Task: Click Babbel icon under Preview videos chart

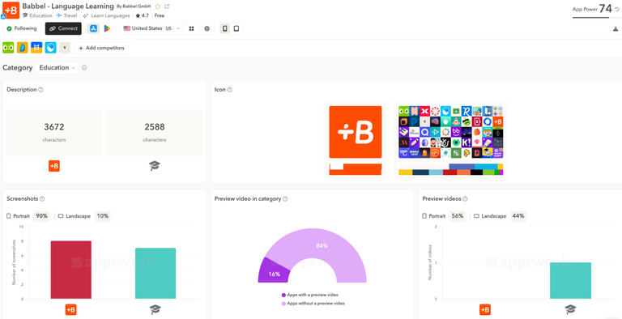Action: (x=485, y=310)
